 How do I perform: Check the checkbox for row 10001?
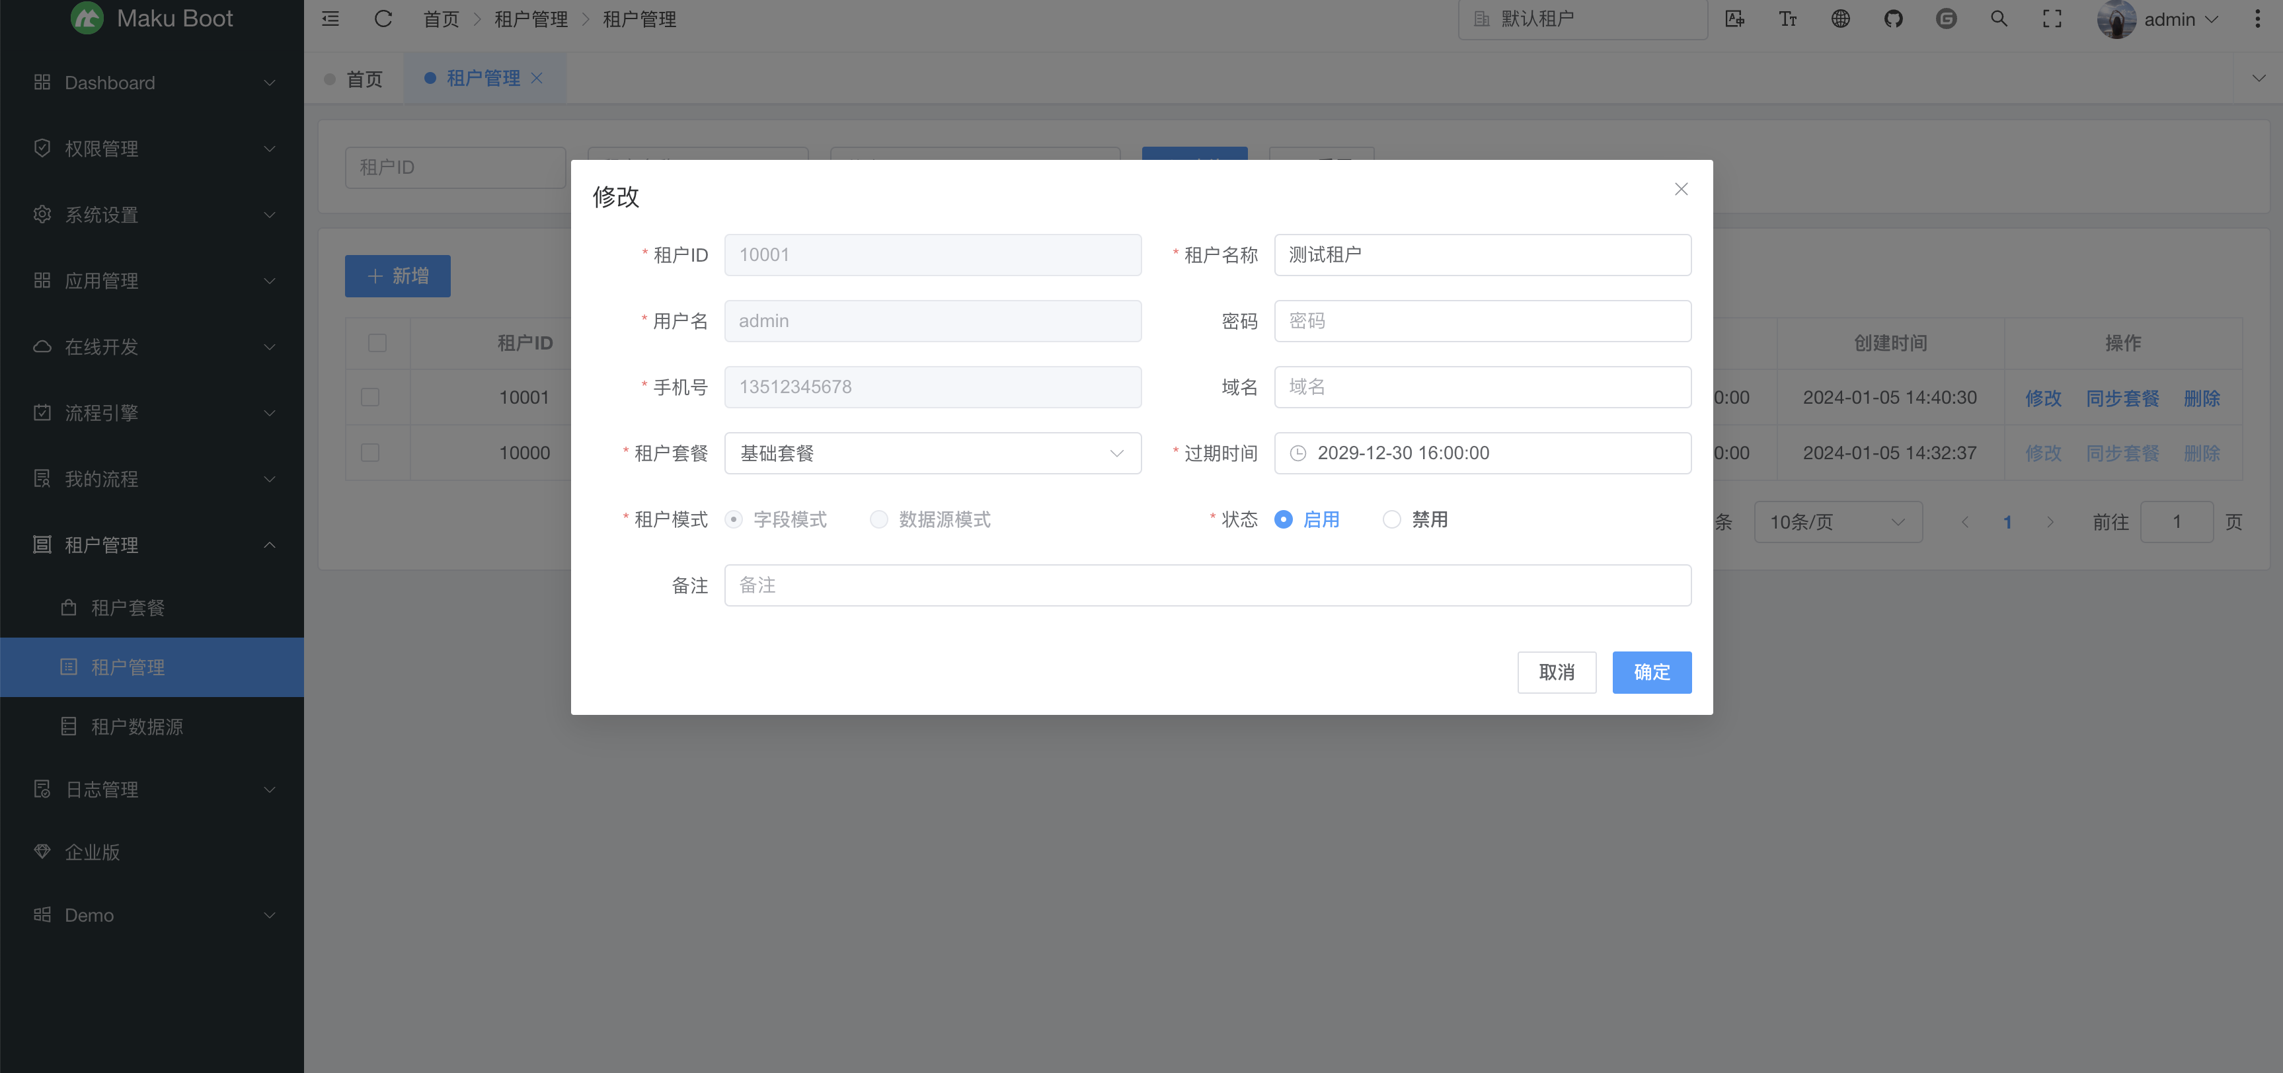(370, 397)
